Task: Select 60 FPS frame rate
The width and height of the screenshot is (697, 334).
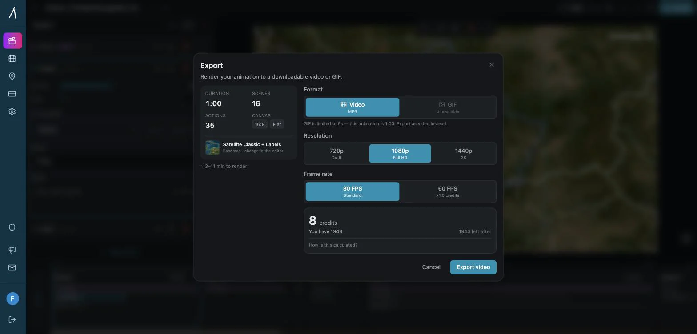Action: 448,191
